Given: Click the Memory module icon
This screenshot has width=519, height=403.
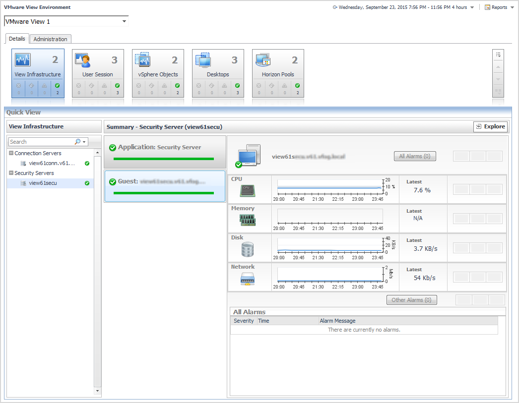Looking at the screenshot, I should click(x=248, y=220).
